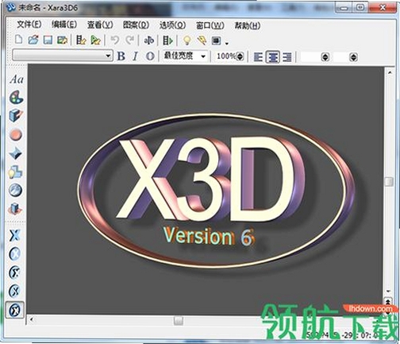This screenshot has width=400, height=344.
Task: Start animation with the green play icon
Action: pos(167,41)
